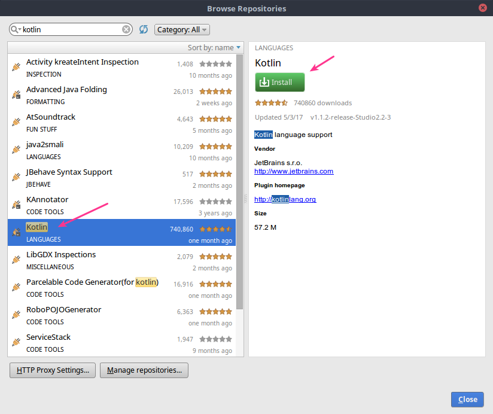Click the java2smali plugin icon
Screen dimensions: 493x414
(16, 150)
